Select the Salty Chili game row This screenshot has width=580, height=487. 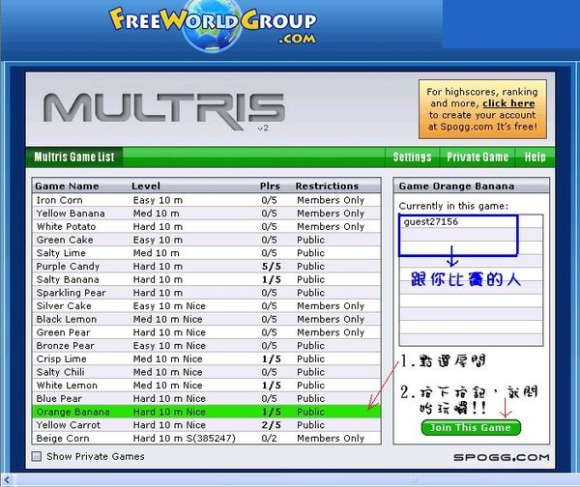tap(207, 372)
